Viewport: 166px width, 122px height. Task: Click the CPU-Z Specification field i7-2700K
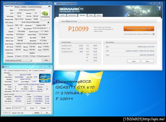click(x=31, y=85)
